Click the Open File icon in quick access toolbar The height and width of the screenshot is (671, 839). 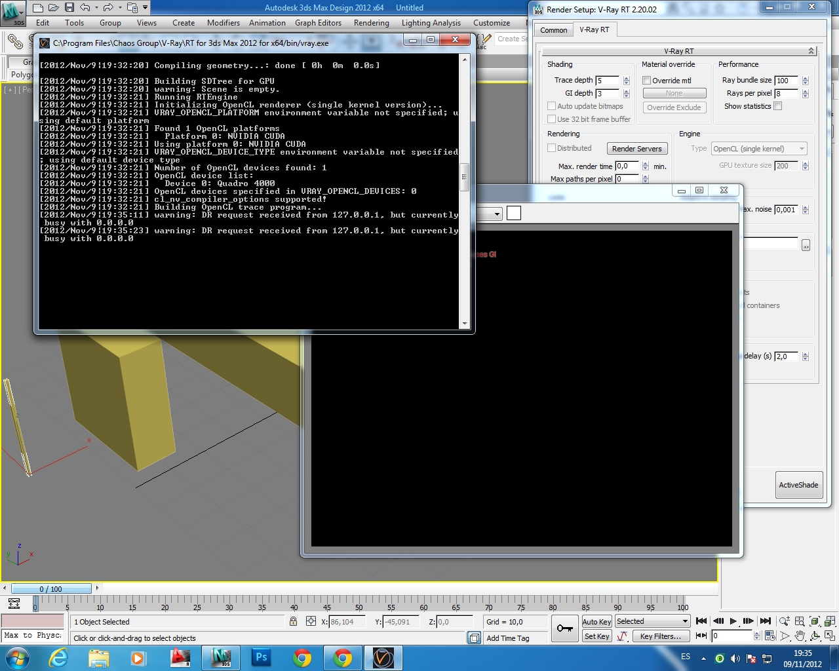click(x=53, y=8)
